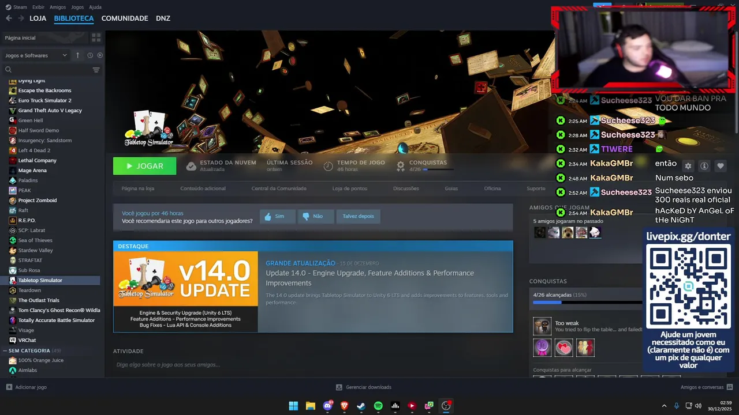The image size is (739, 415).
Task: Open the game info icon
Action: pos(704,166)
